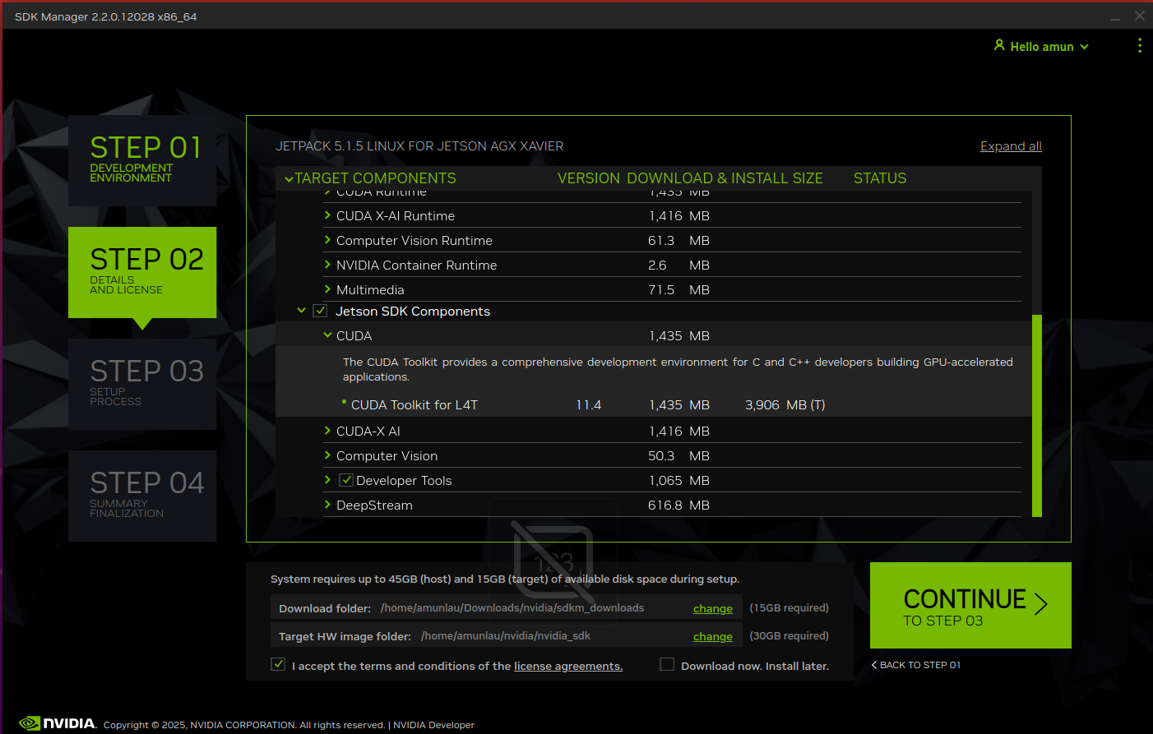Click the CUDA Toolkit version 11.4 value
Screen dimensions: 1153x734
coord(589,404)
